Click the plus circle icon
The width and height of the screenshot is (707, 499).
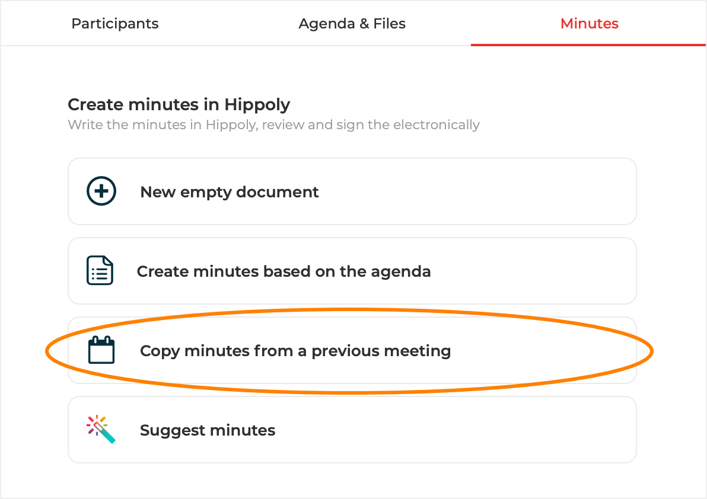[101, 191]
